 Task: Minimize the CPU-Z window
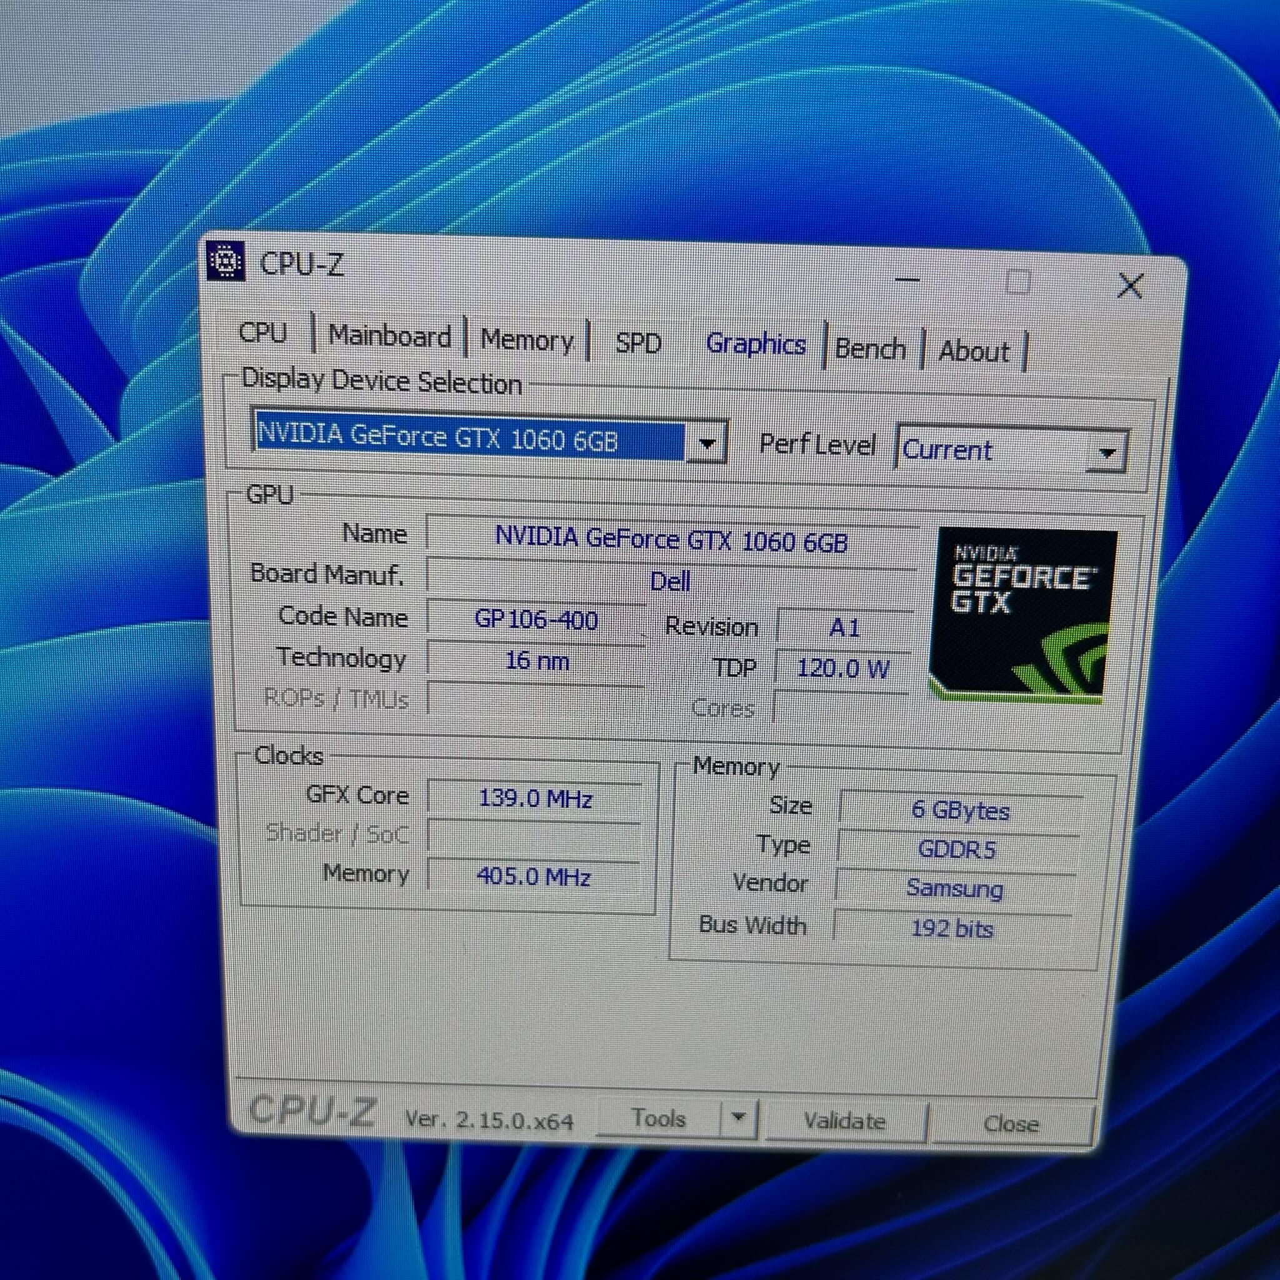click(x=907, y=279)
